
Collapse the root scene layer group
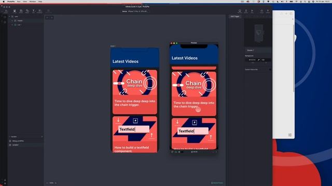tap(9, 17)
